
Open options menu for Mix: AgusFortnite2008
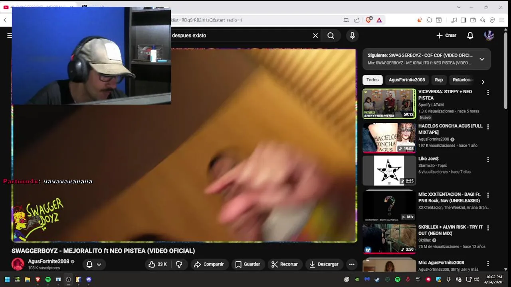[x=488, y=263]
